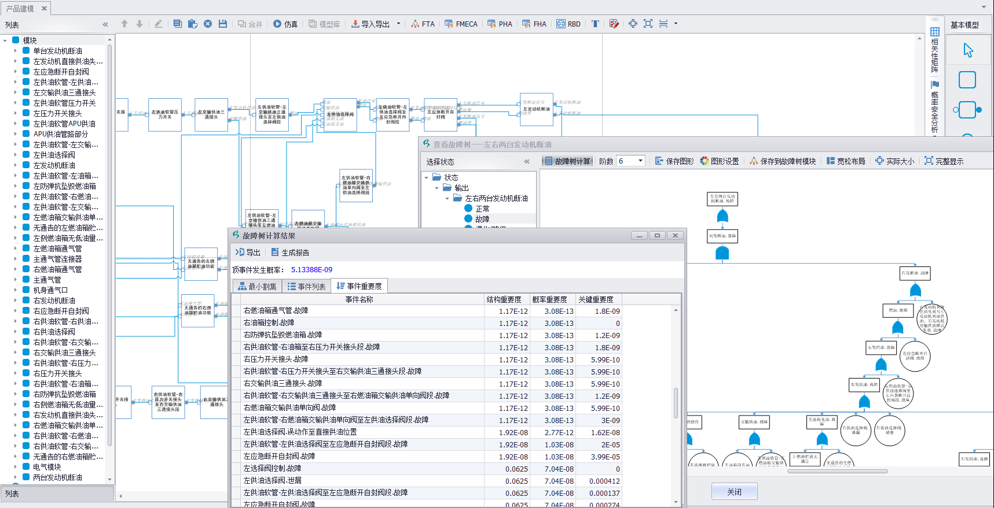Image resolution: width=994 pixels, height=508 pixels.
Task: Open the PHA analysis tool
Action: pyautogui.click(x=500, y=24)
